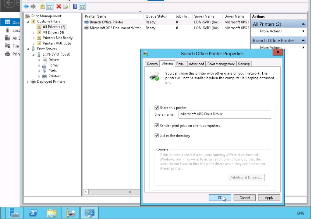Click the red Delete icon in toolbar
This screenshot has height=219, width=312.
pyautogui.click(x=58, y=7)
